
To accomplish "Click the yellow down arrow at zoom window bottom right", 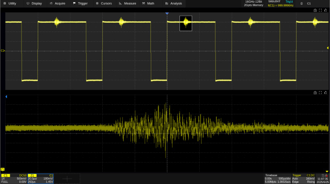I will (327, 172).
